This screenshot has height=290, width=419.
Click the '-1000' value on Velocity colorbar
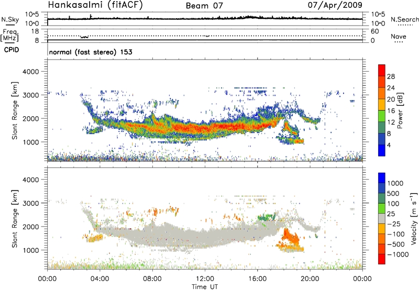(398, 254)
